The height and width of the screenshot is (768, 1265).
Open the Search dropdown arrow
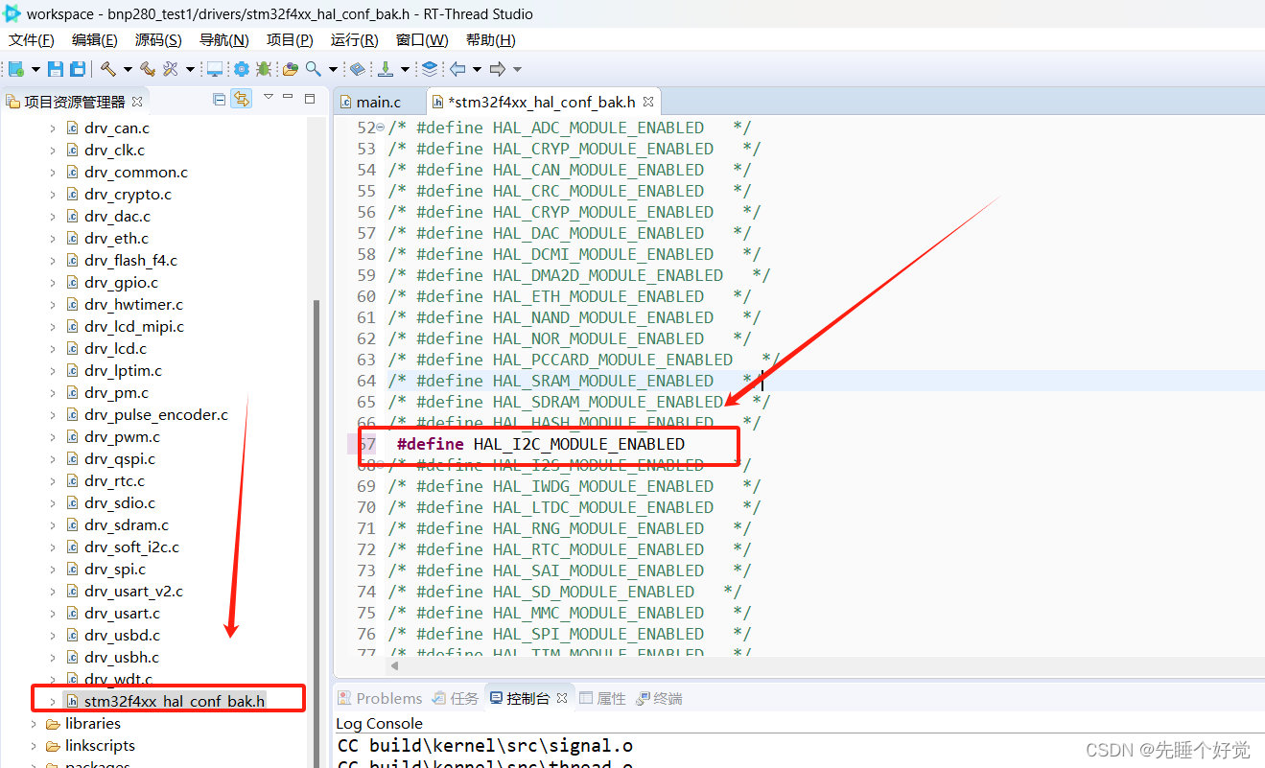[333, 69]
